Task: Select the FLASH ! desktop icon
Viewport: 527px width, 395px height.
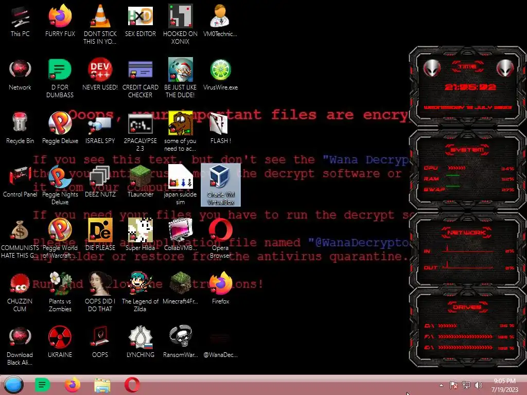Action: click(220, 129)
